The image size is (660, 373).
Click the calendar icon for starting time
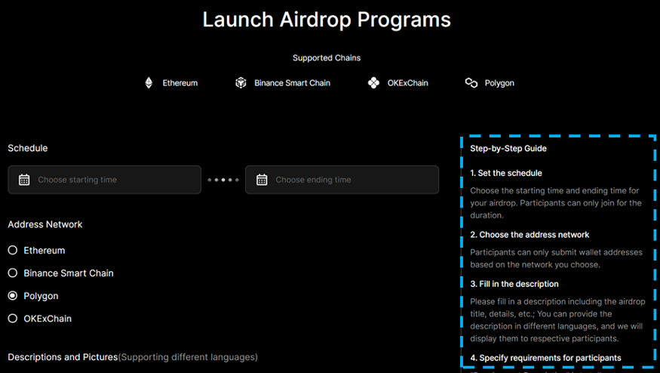click(x=24, y=180)
